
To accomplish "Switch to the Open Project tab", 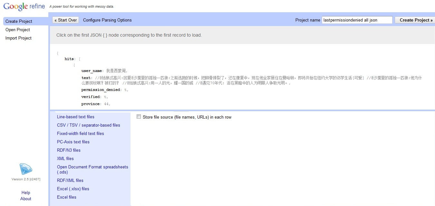I will 18,30.
